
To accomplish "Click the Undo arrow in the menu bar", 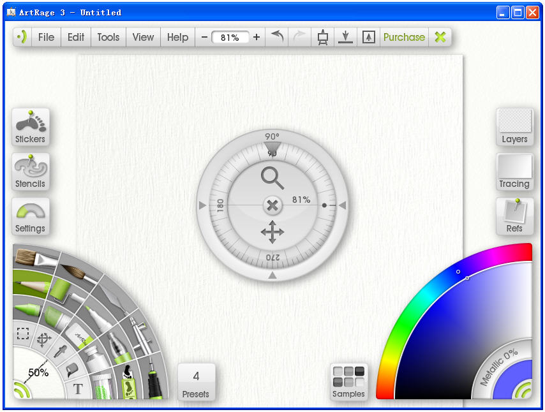I will tap(277, 36).
